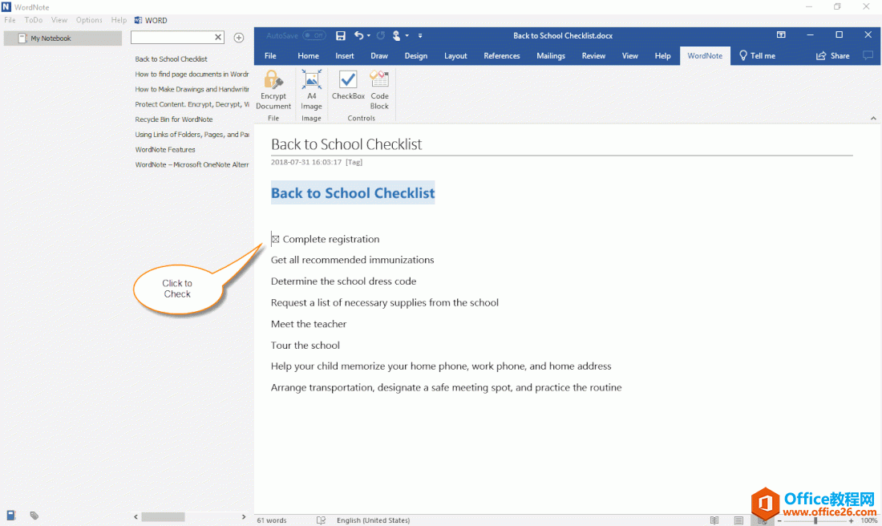
Task: Toggle the AutoSave switch
Action: (314, 35)
